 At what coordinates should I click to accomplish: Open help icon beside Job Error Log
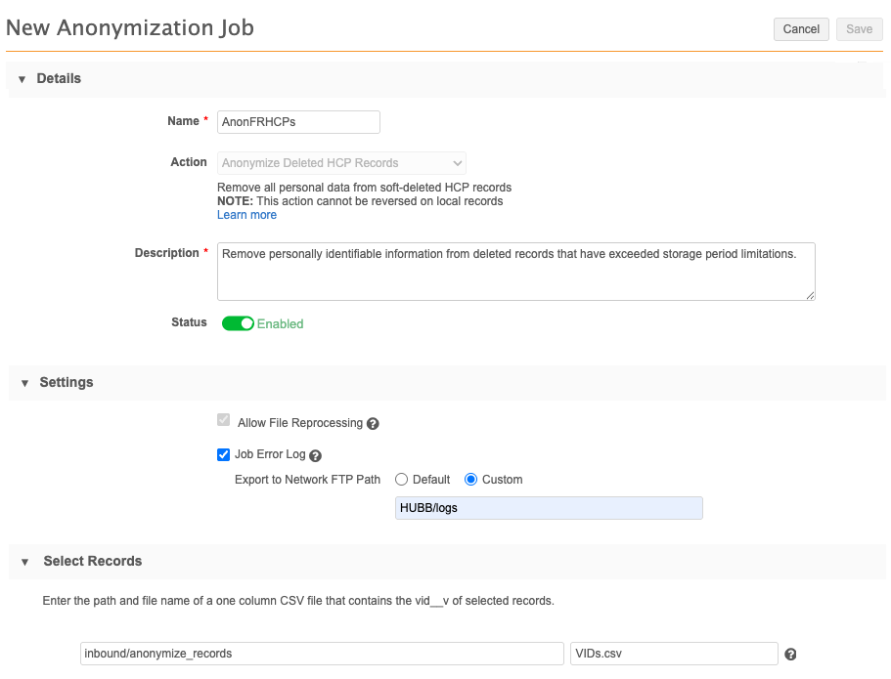(315, 455)
